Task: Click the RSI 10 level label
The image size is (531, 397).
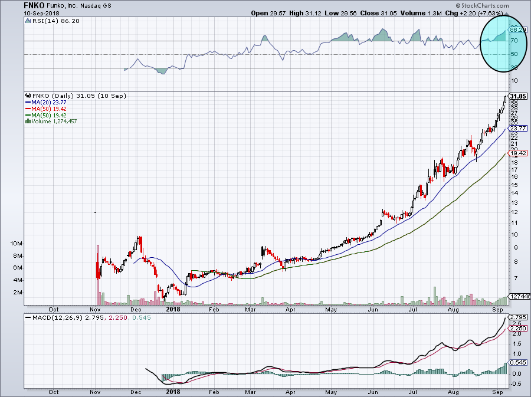Action: [x=514, y=81]
